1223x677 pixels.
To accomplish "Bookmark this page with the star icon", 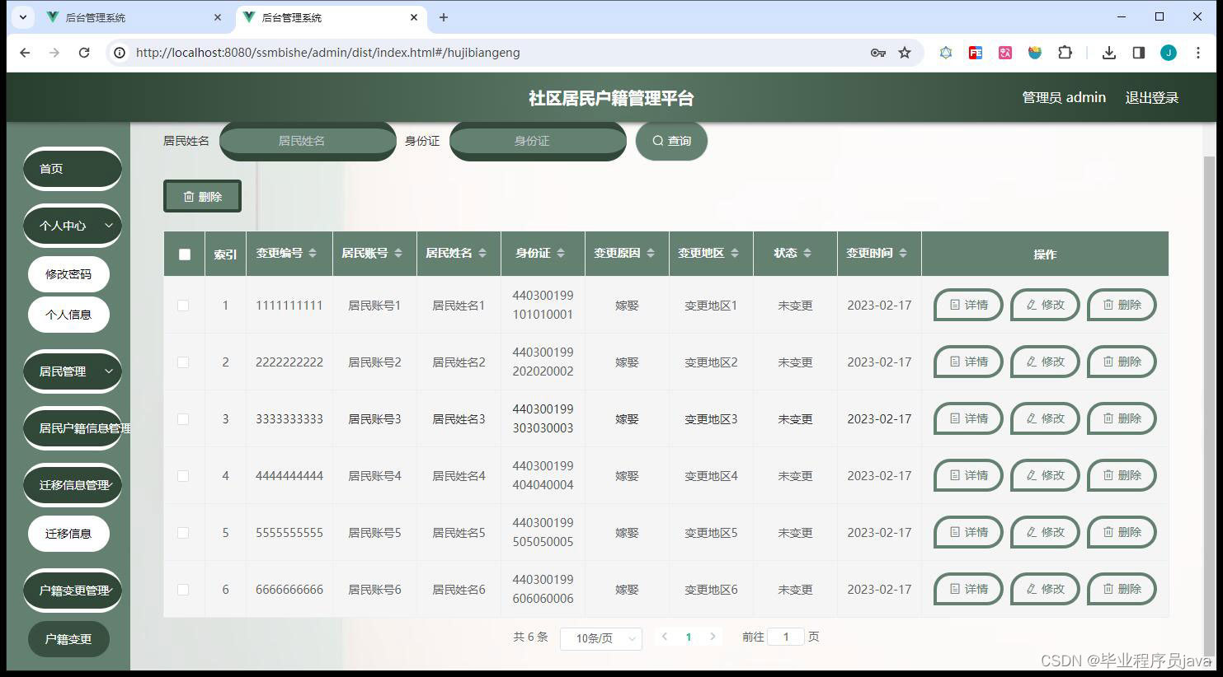I will (x=905, y=53).
